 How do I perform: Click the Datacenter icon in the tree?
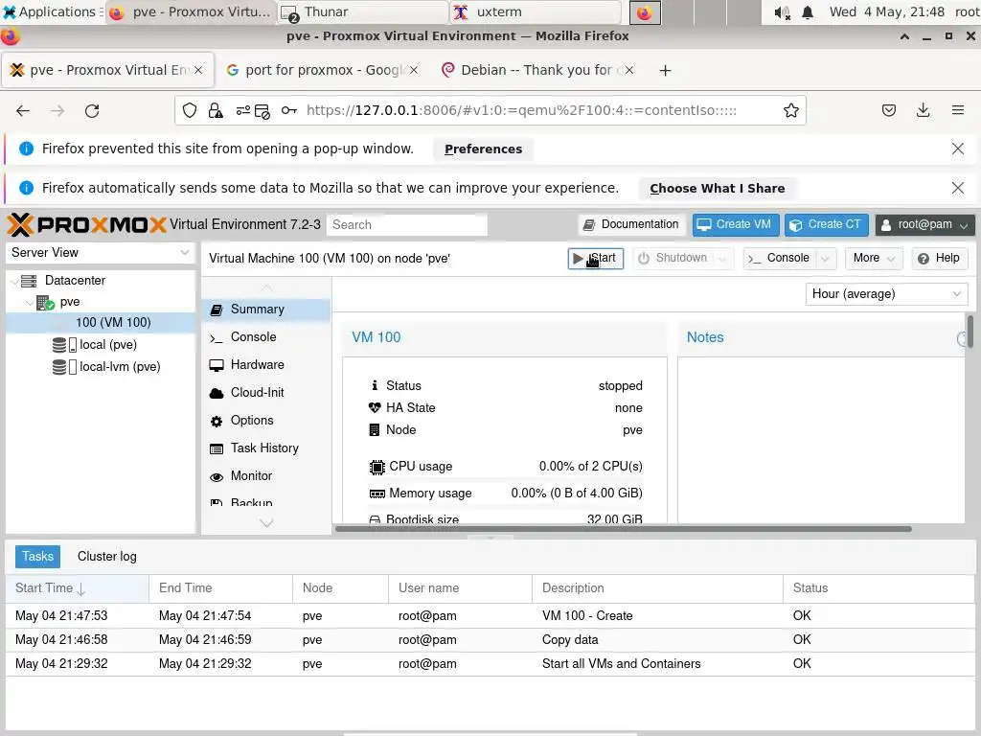click(x=29, y=281)
